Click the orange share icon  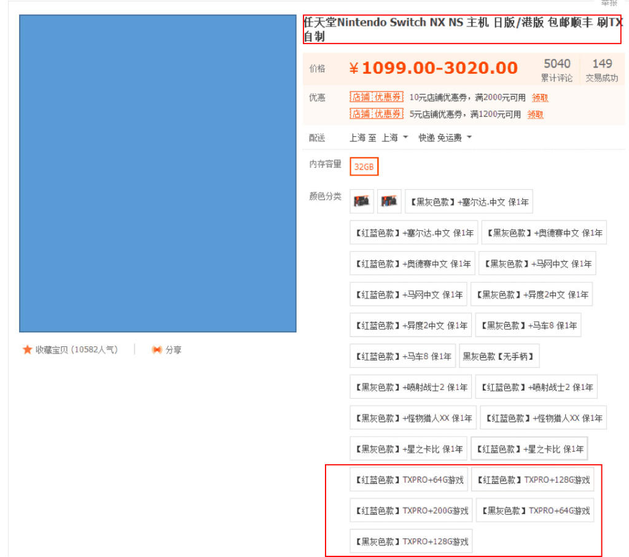click(157, 349)
